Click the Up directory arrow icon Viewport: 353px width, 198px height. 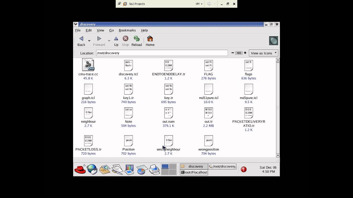[116, 39]
